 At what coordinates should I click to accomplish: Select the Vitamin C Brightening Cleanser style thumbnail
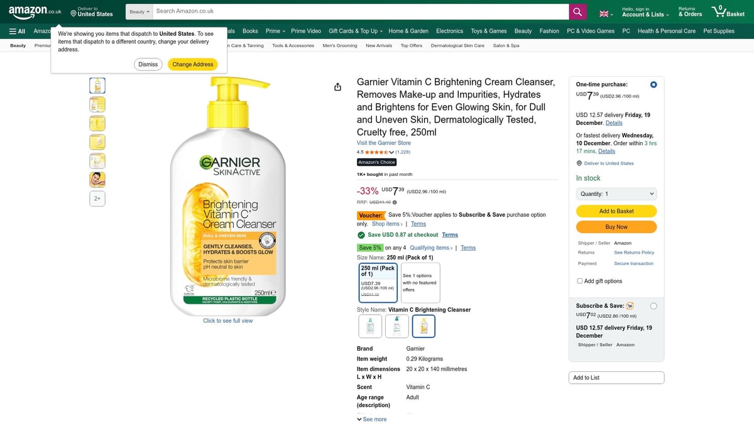point(423,325)
